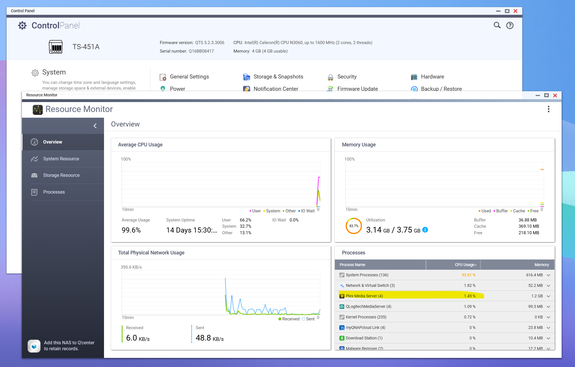Click the Control Panel gear logo icon
The width and height of the screenshot is (575, 367).
click(22, 26)
